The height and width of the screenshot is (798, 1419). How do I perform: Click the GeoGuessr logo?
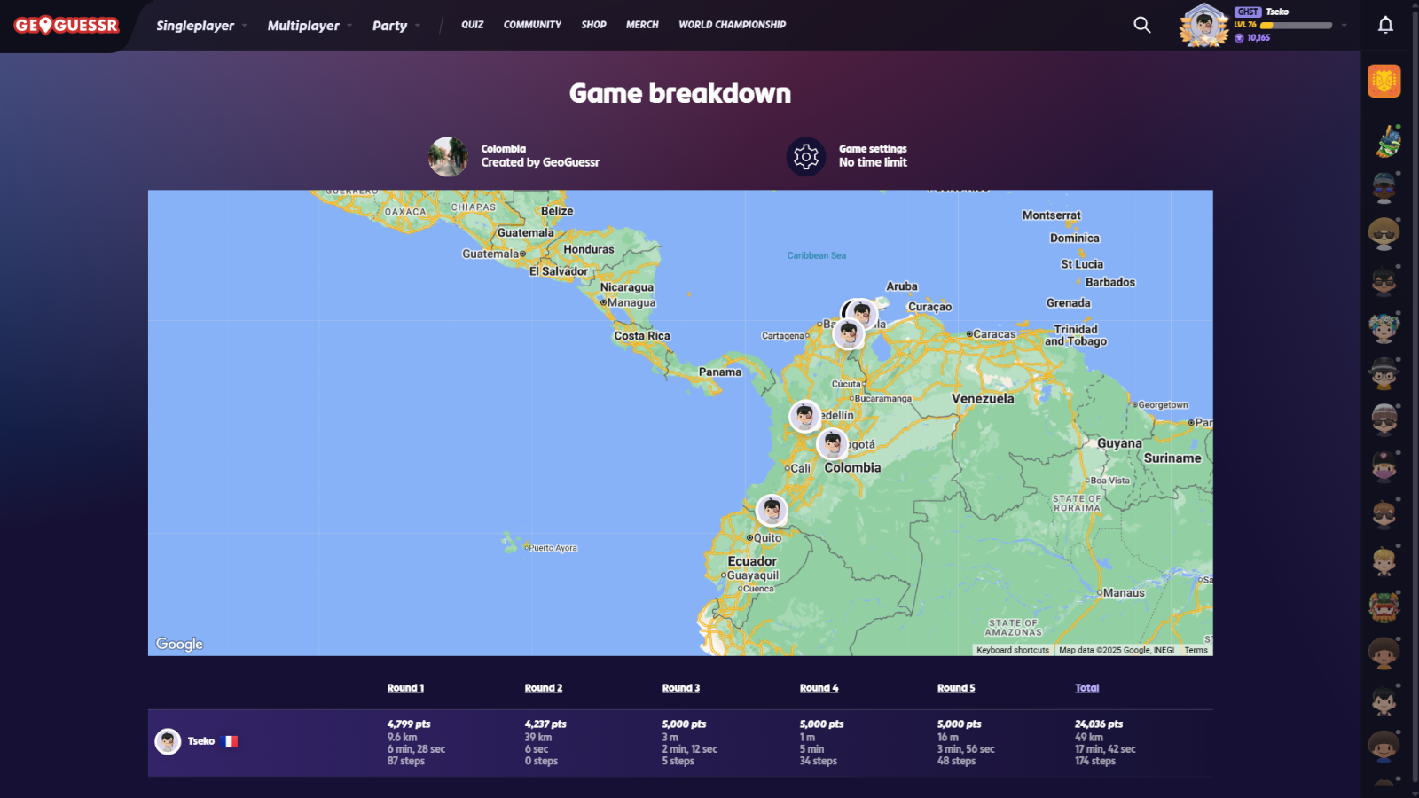coord(67,26)
